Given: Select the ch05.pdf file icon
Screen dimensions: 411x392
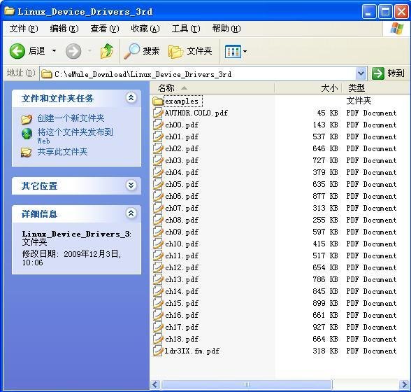Looking at the screenshot, I should (x=158, y=184).
